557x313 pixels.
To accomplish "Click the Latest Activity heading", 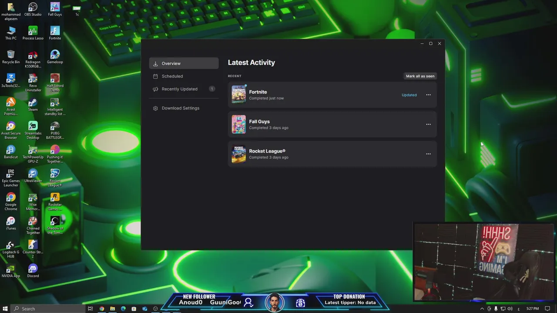I will 251,63.
